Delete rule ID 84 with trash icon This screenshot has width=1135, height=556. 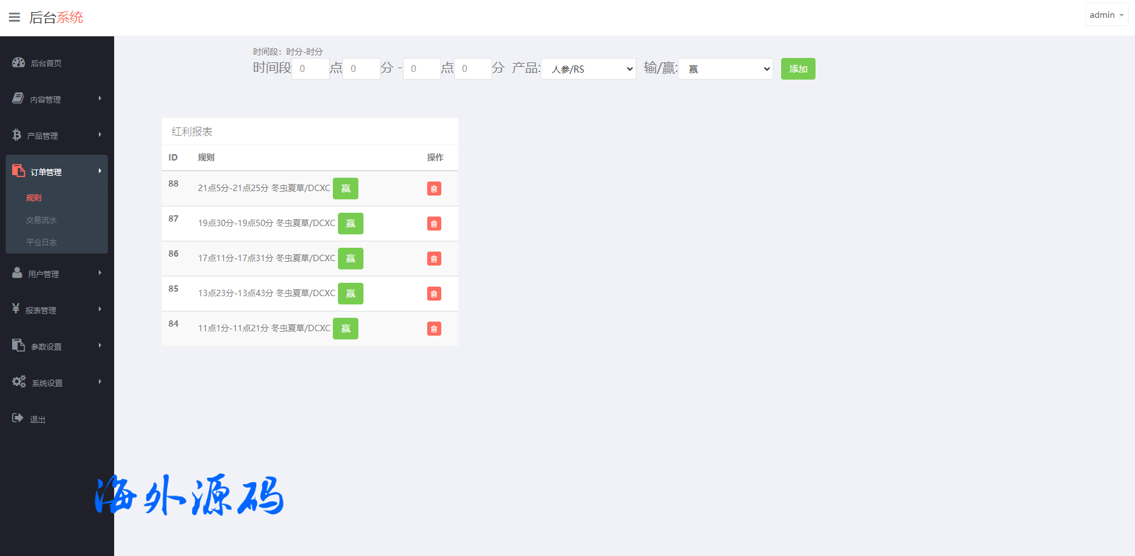click(x=434, y=329)
